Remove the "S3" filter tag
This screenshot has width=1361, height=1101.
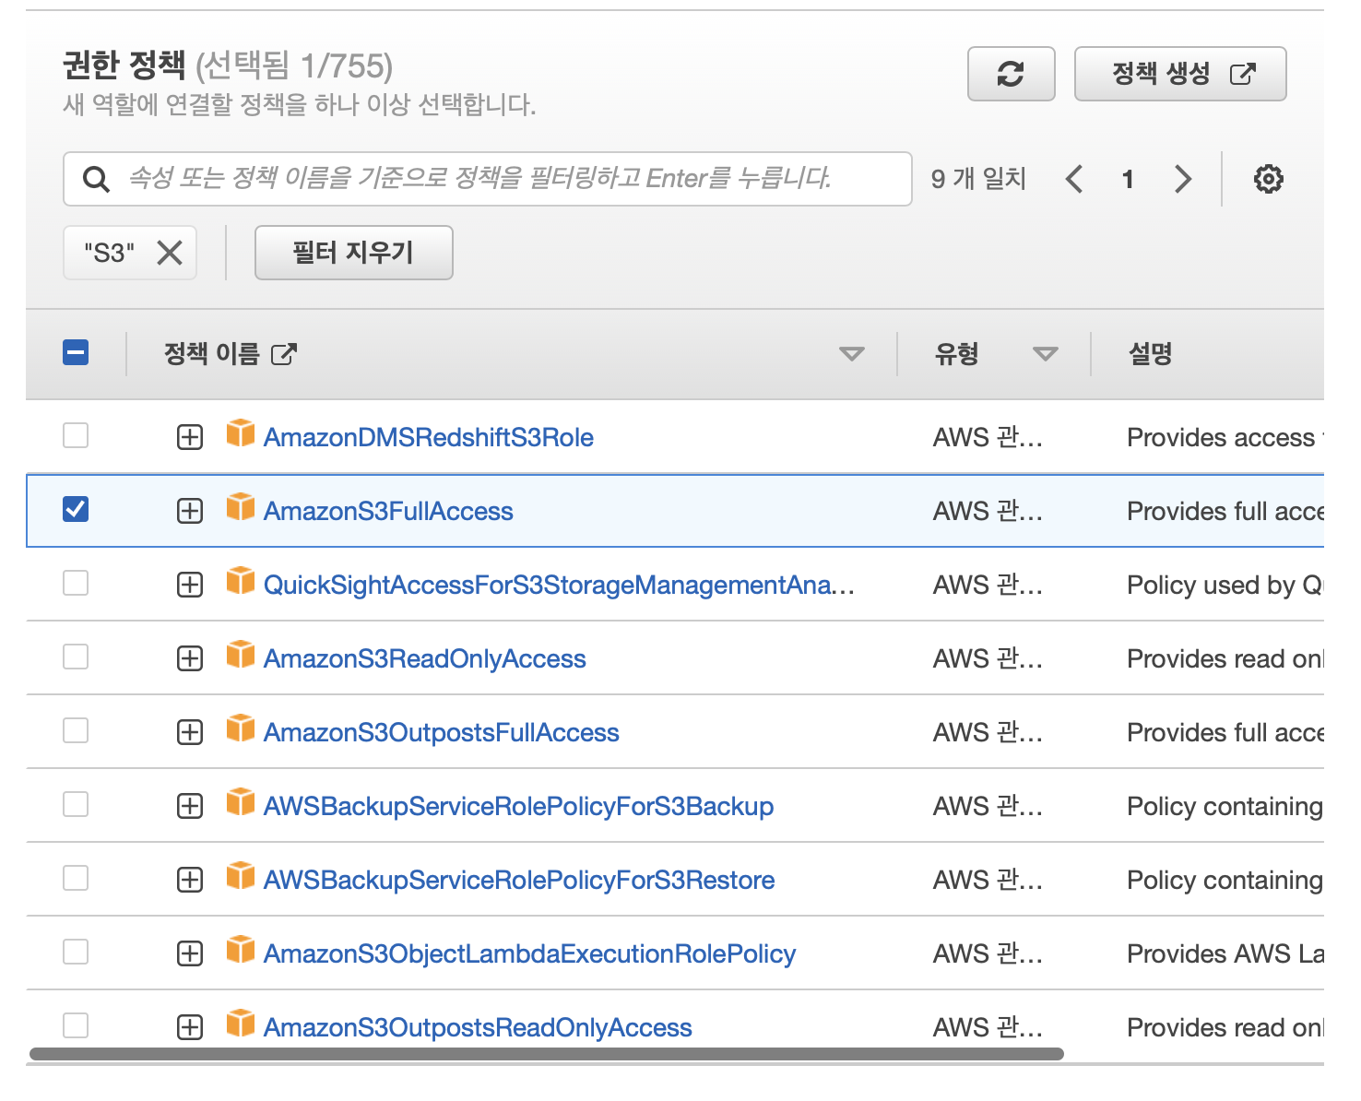click(x=170, y=253)
